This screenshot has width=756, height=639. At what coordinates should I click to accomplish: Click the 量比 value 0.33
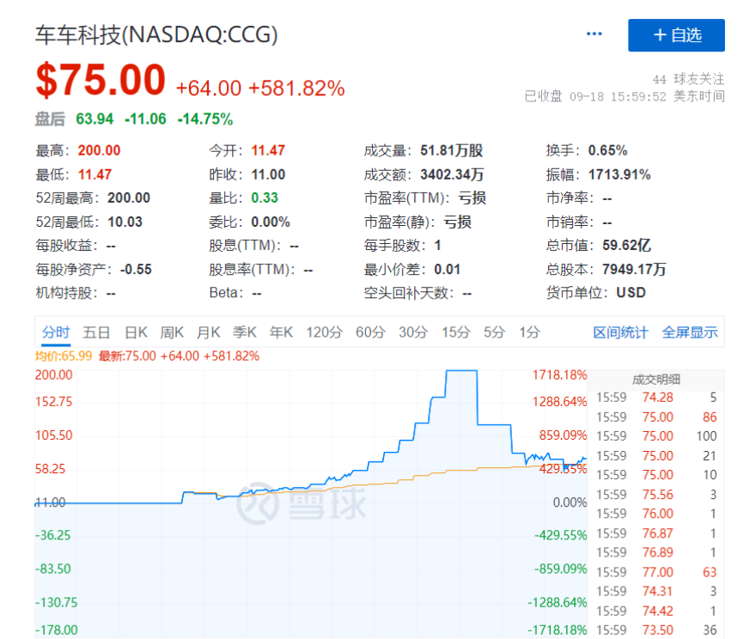point(265,198)
